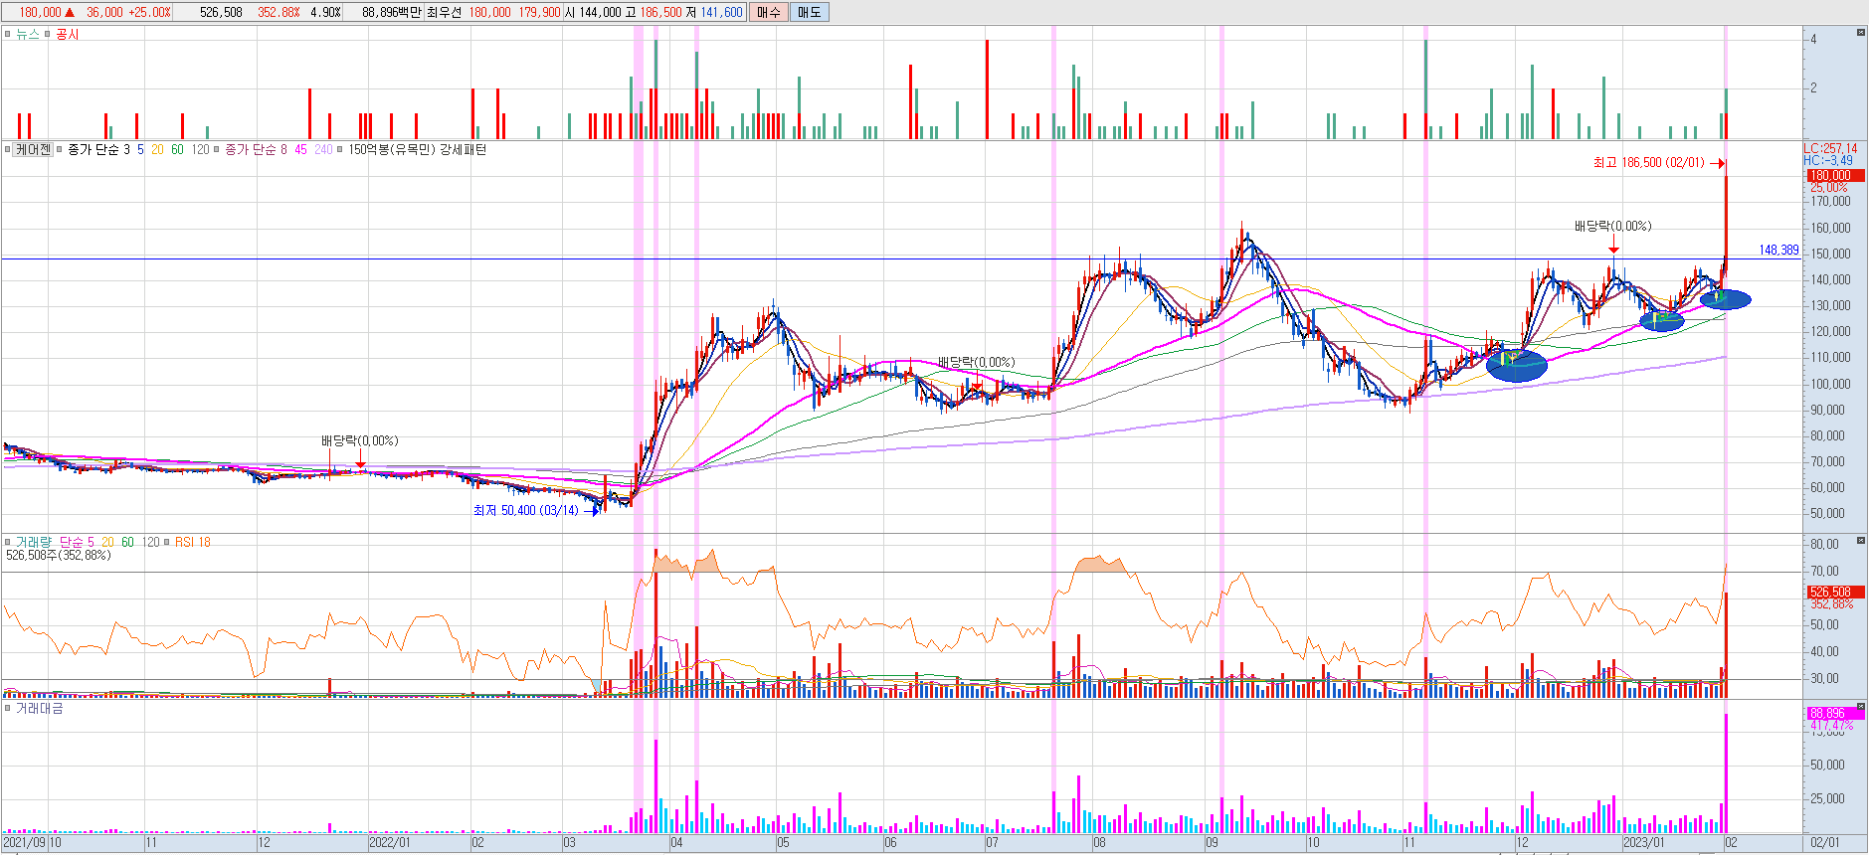Click the 최저 50,400 (03/14) annotation

point(525,510)
